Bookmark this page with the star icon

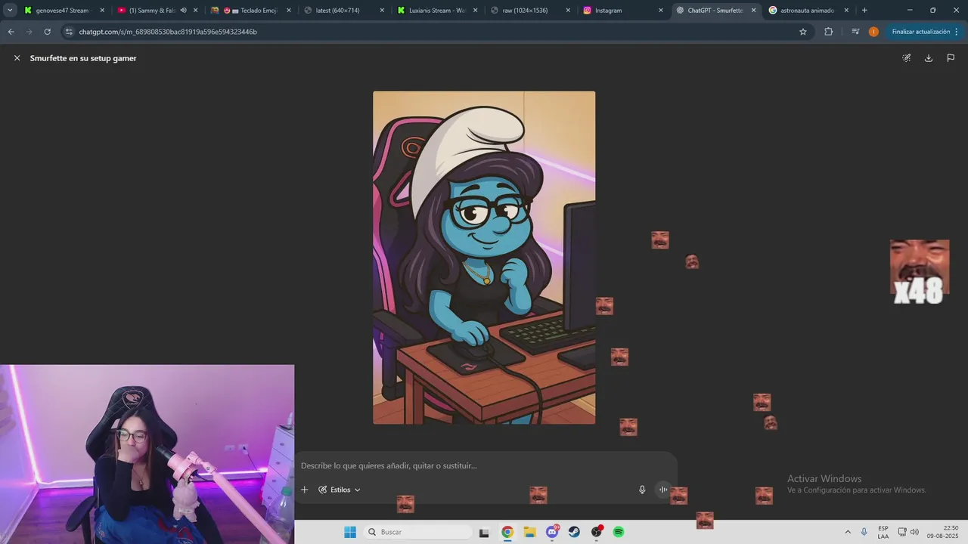(x=803, y=32)
